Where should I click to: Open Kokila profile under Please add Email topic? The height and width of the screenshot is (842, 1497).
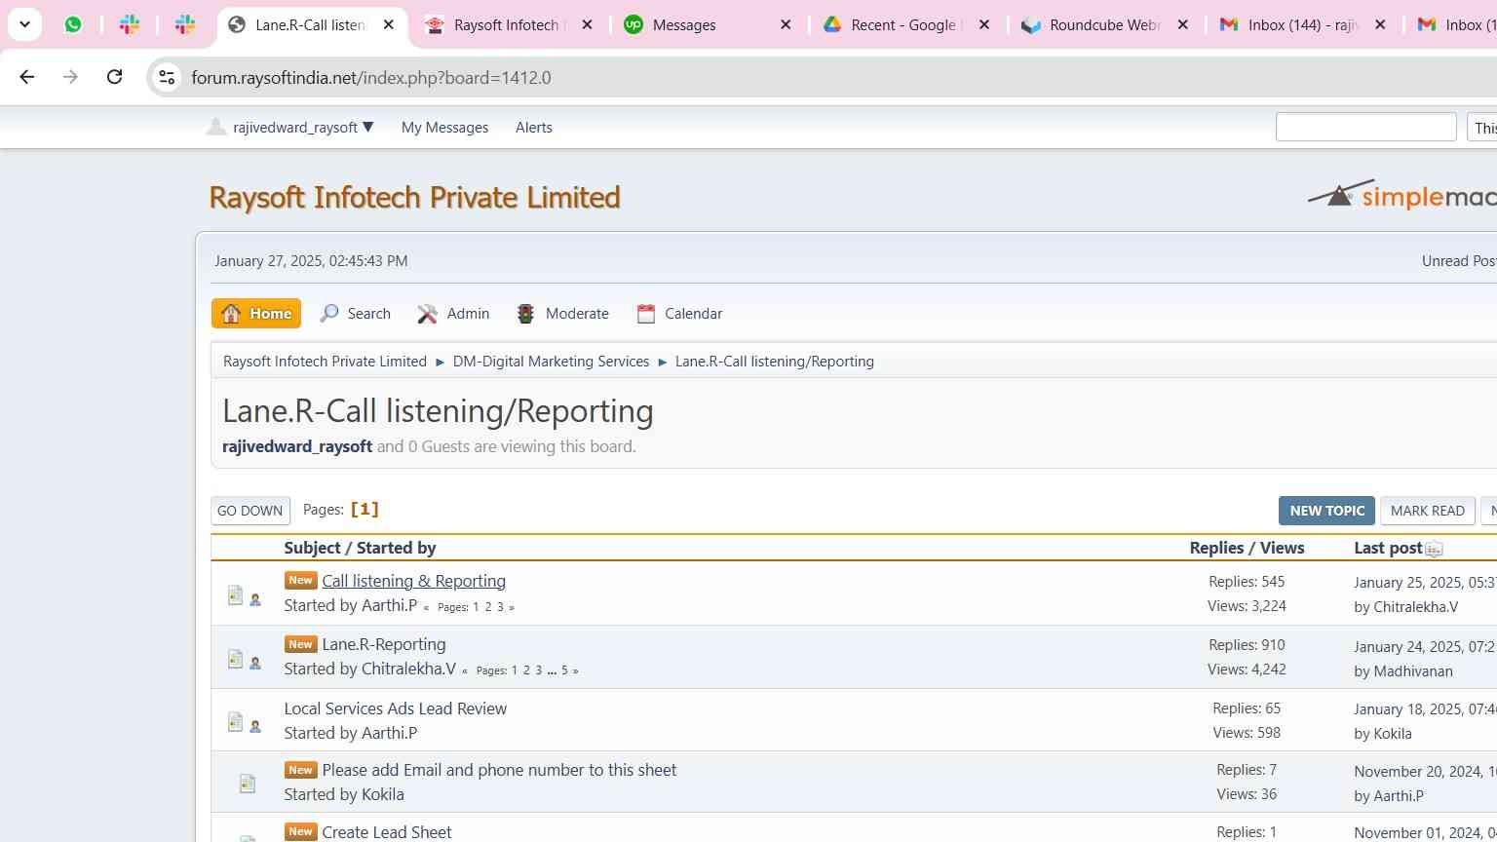point(382,794)
